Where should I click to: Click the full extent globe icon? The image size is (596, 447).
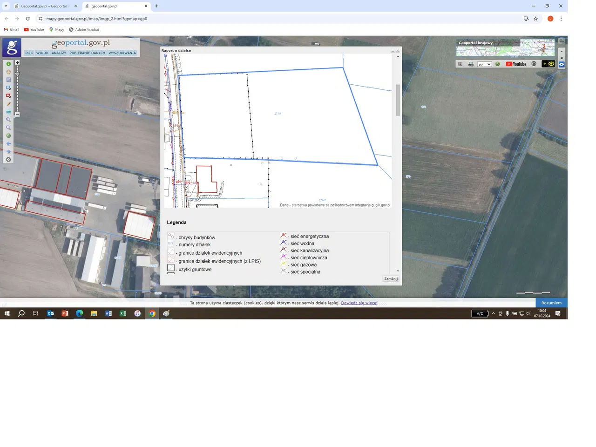pyautogui.click(x=8, y=136)
